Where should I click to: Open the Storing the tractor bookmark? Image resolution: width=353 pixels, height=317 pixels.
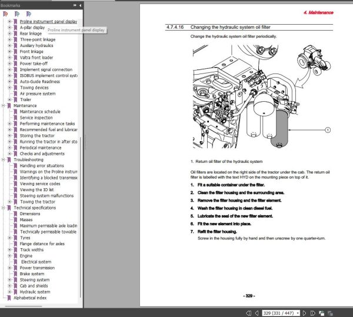point(37,136)
